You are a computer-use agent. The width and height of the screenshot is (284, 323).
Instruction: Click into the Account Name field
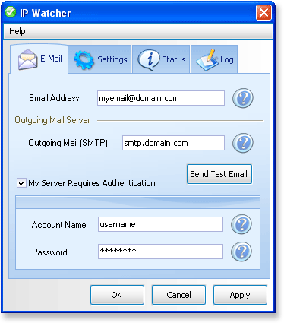coord(160,224)
